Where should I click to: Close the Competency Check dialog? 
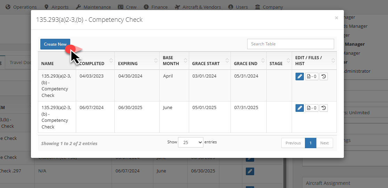336,18
